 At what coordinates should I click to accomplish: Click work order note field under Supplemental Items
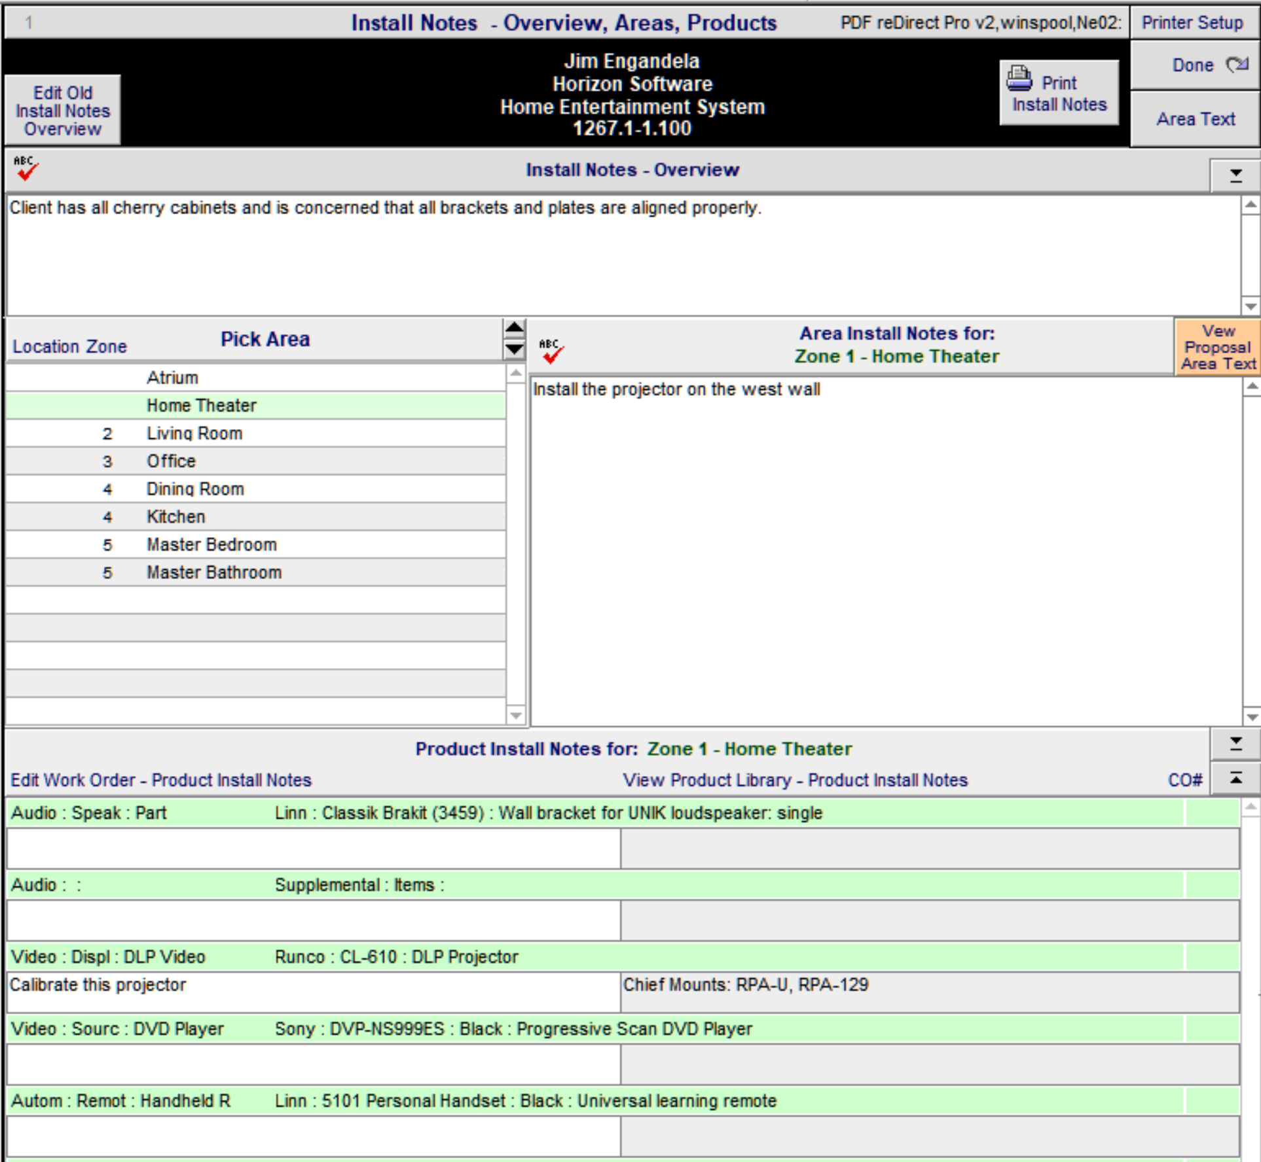[314, 920]
